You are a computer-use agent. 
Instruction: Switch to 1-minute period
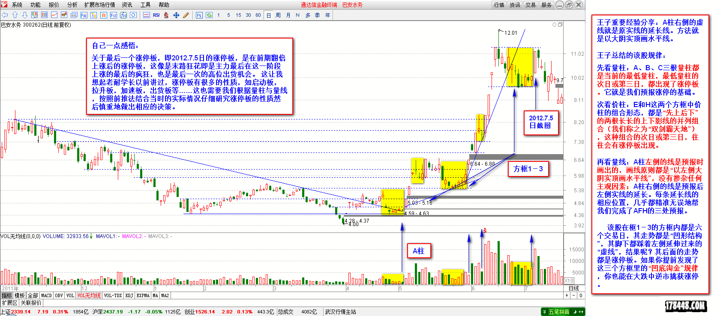click(x=219, y=15)
